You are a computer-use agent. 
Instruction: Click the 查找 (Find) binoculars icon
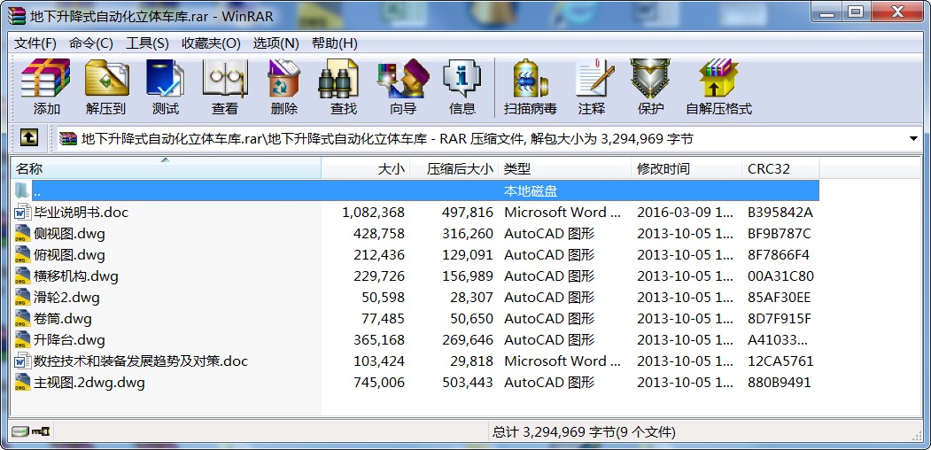click(x=339, y=78)
